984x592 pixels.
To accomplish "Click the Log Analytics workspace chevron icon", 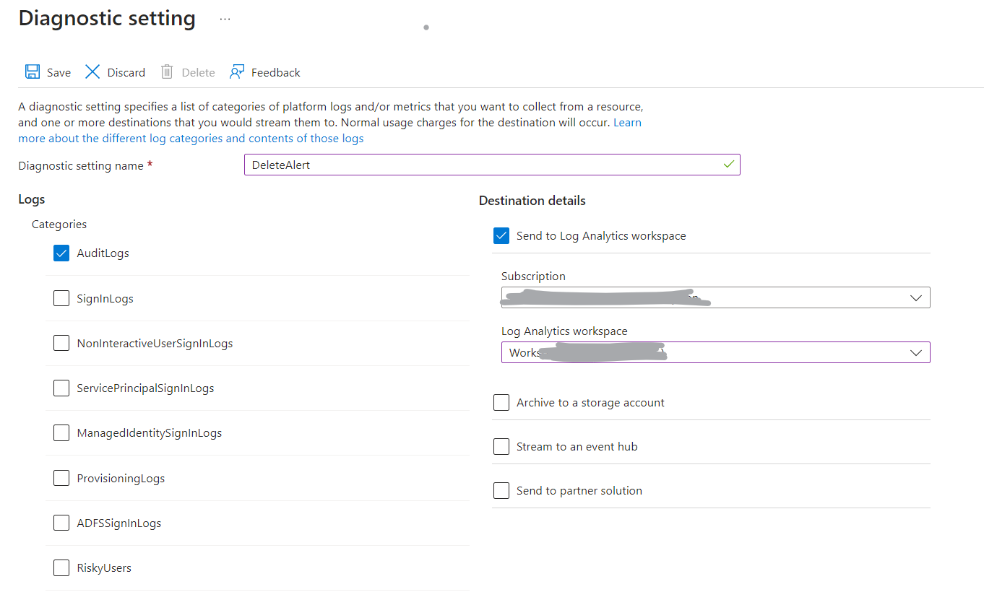I will coord(916,352).
